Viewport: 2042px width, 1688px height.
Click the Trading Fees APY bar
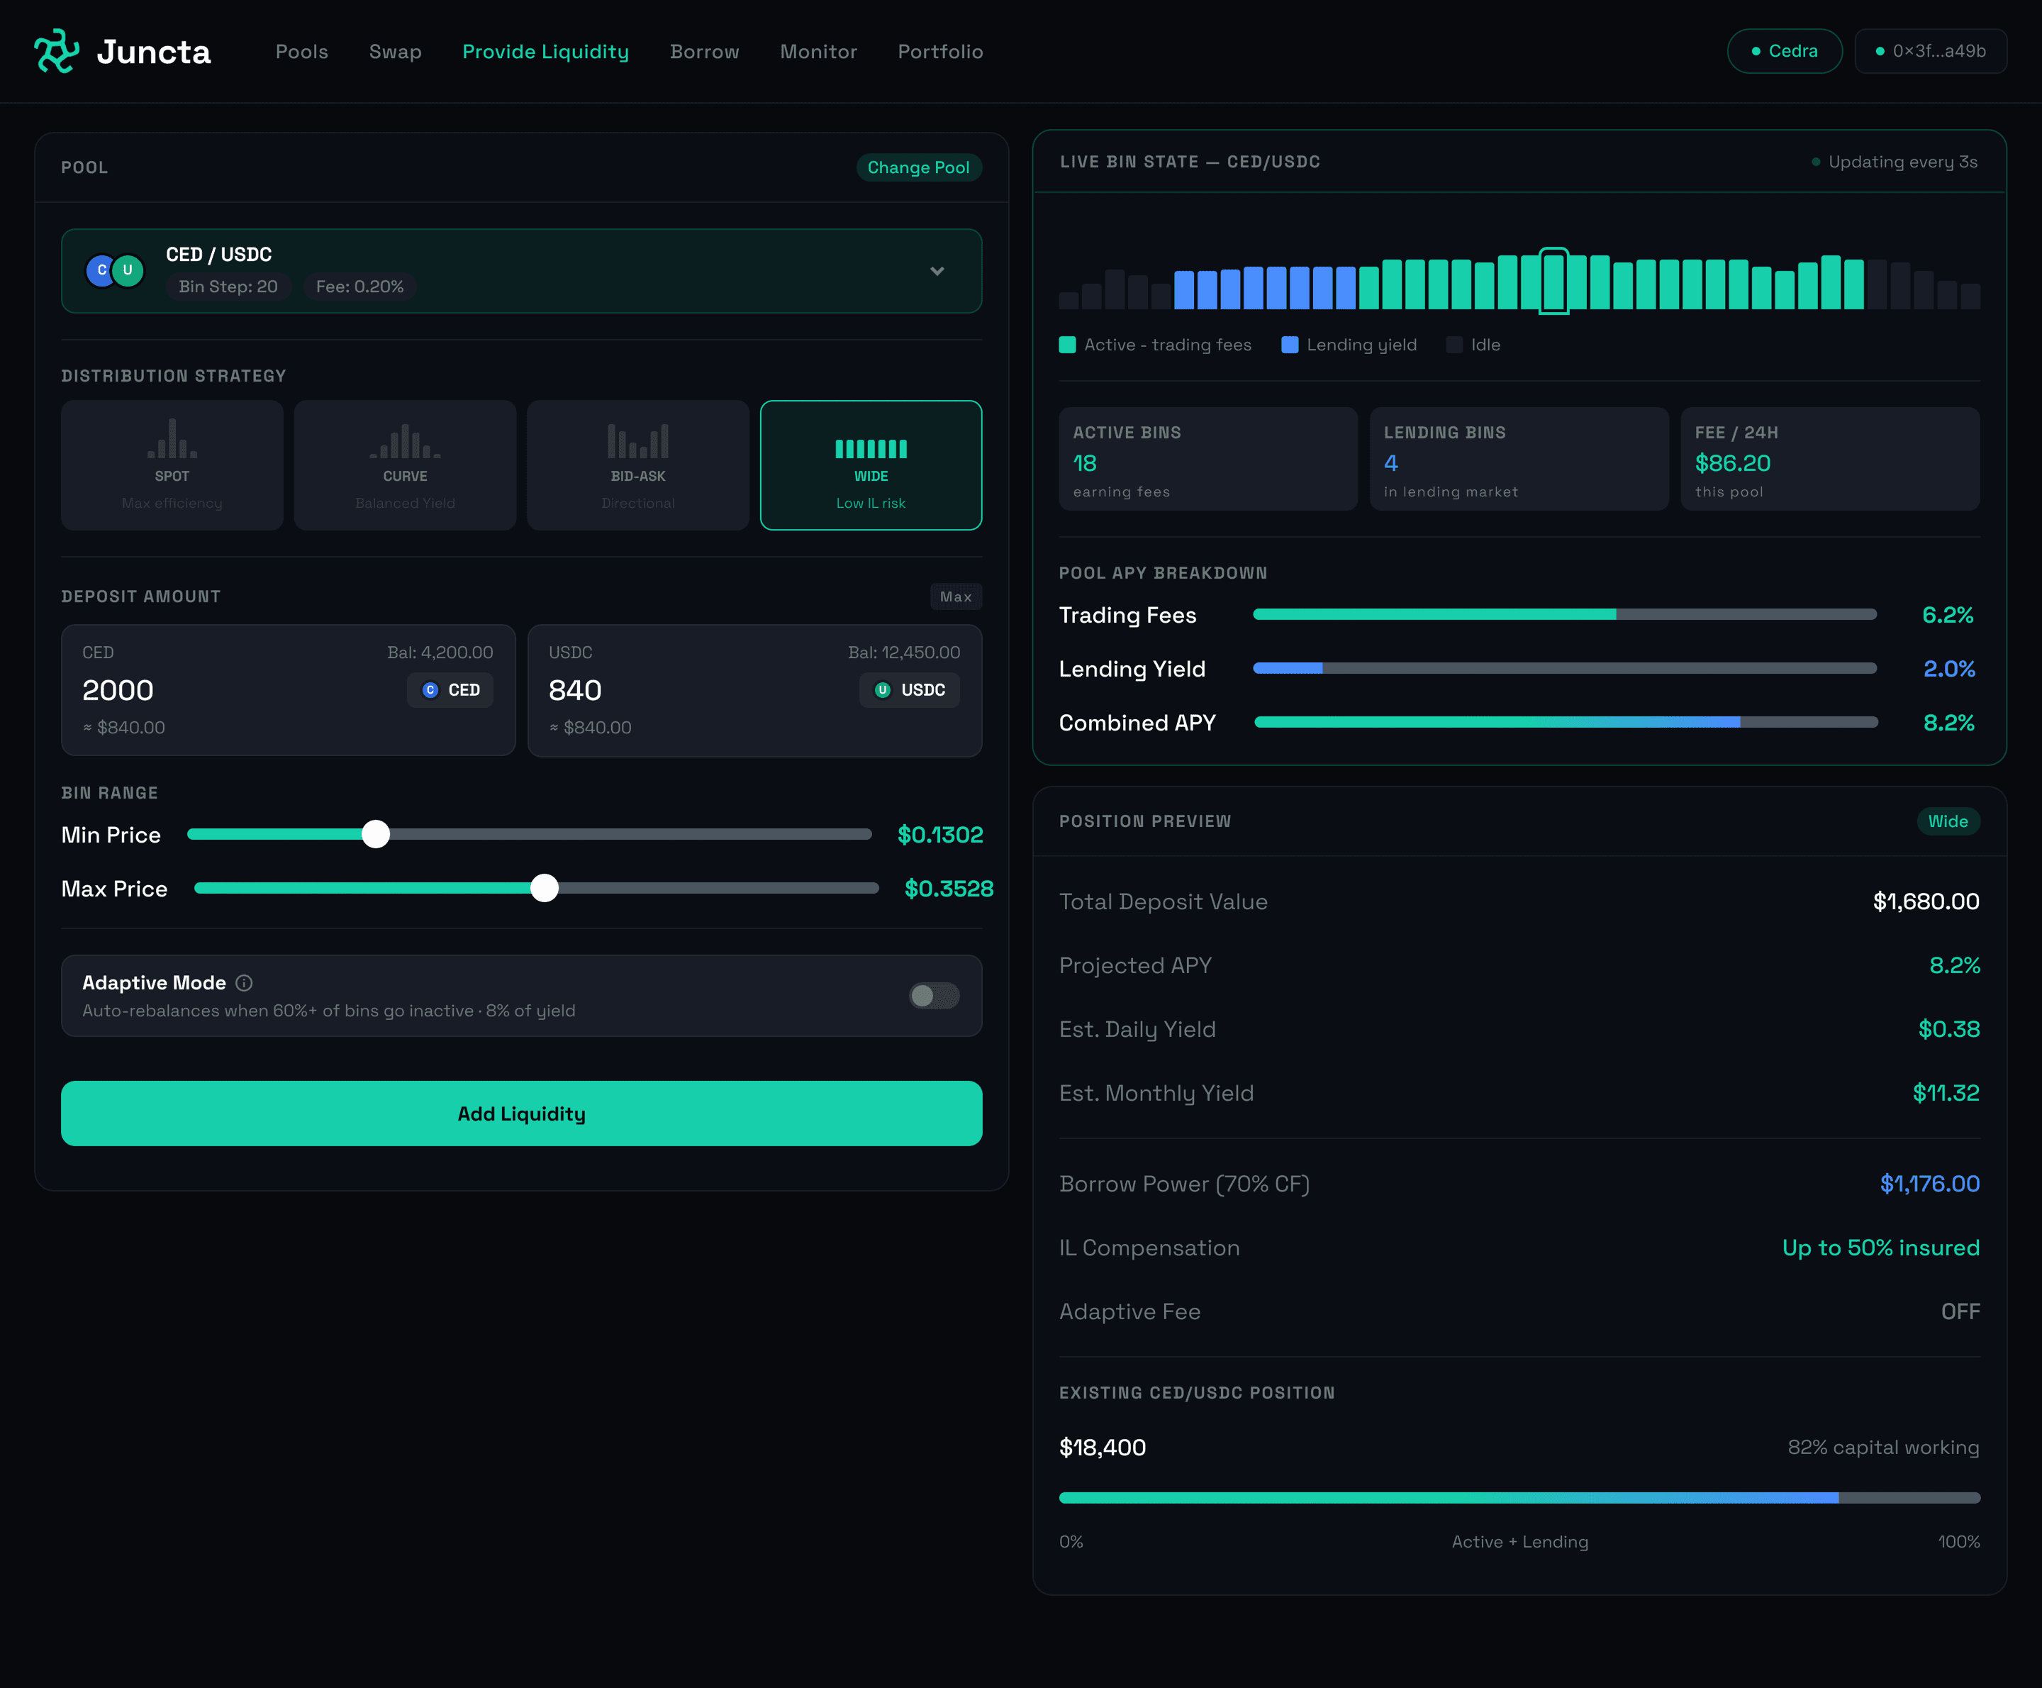click(x=1565, y=614)
